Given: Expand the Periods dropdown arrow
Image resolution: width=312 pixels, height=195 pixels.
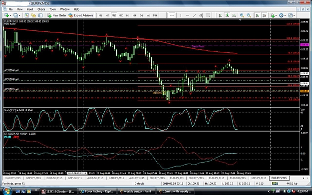Looking at the screenshot, I should (x=285, y=15).
